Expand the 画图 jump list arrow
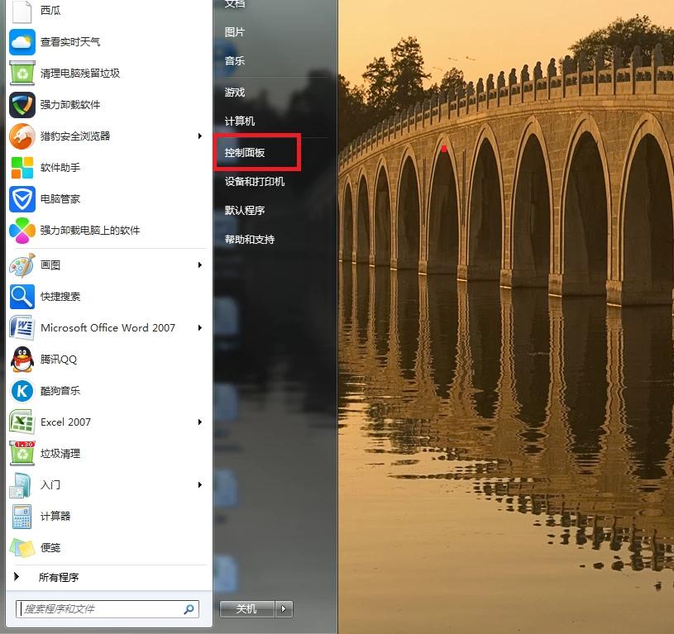This screenshot has height=634, width=674. [199, 265]
